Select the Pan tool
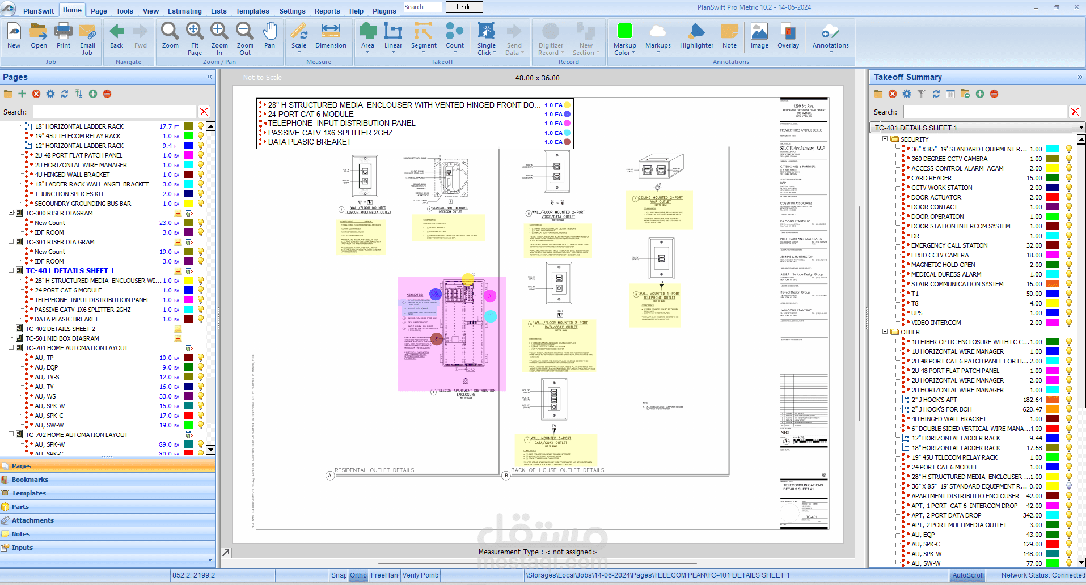 pos(269,36)
